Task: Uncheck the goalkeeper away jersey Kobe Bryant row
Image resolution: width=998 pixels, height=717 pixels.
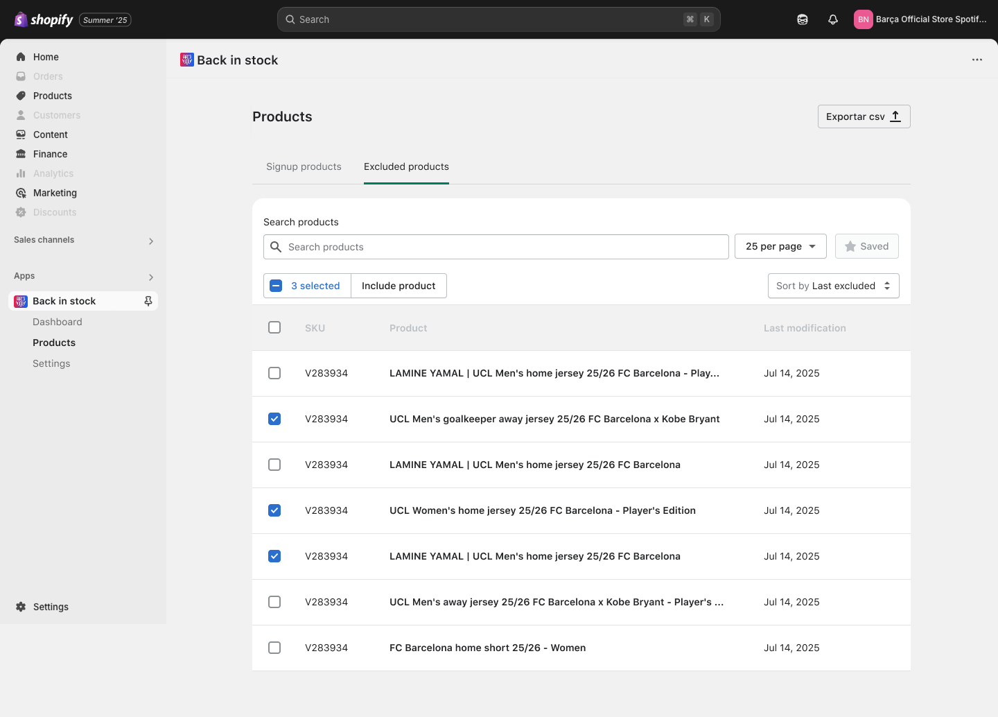Action: click(274, 419)
